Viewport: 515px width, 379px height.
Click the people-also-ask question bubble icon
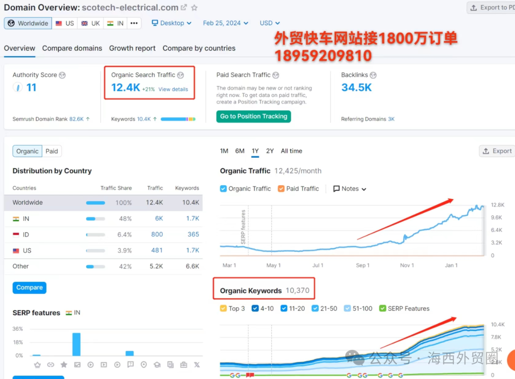[x=130, y=365]
